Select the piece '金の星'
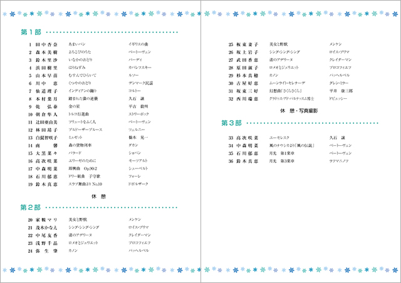The height and width of the screenshot is (283, 401). click(74, 106)
